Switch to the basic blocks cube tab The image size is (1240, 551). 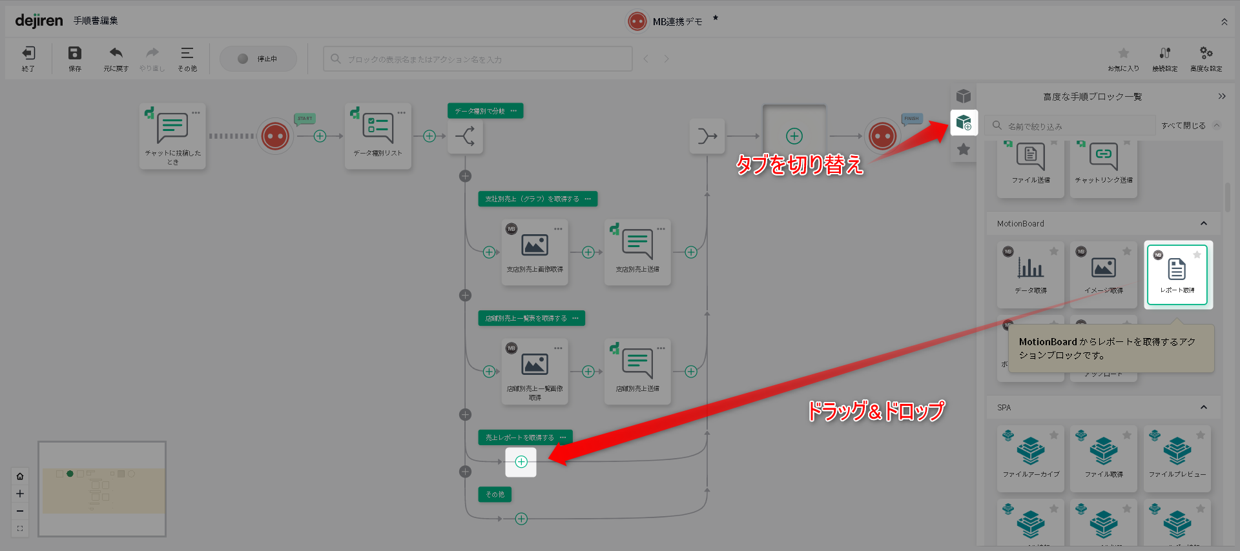click(x=964, y=96)
